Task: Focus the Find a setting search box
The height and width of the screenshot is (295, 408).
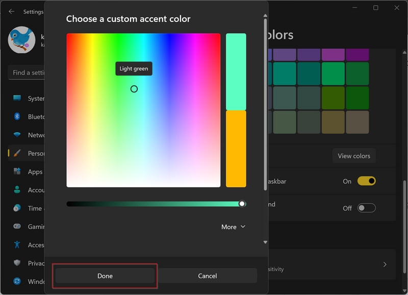Action: (x=27, y=72)
